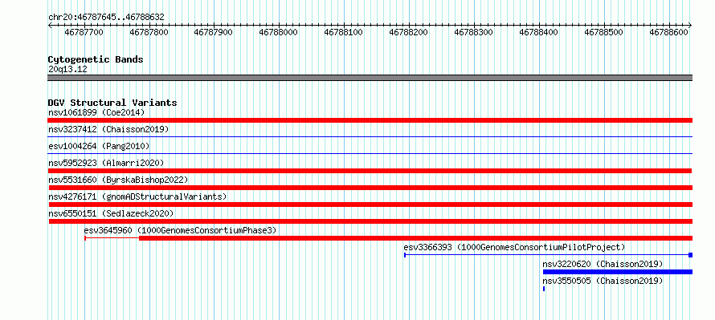Click ruler position 46788500
This screenshot has height=320, width=715.
604,32
